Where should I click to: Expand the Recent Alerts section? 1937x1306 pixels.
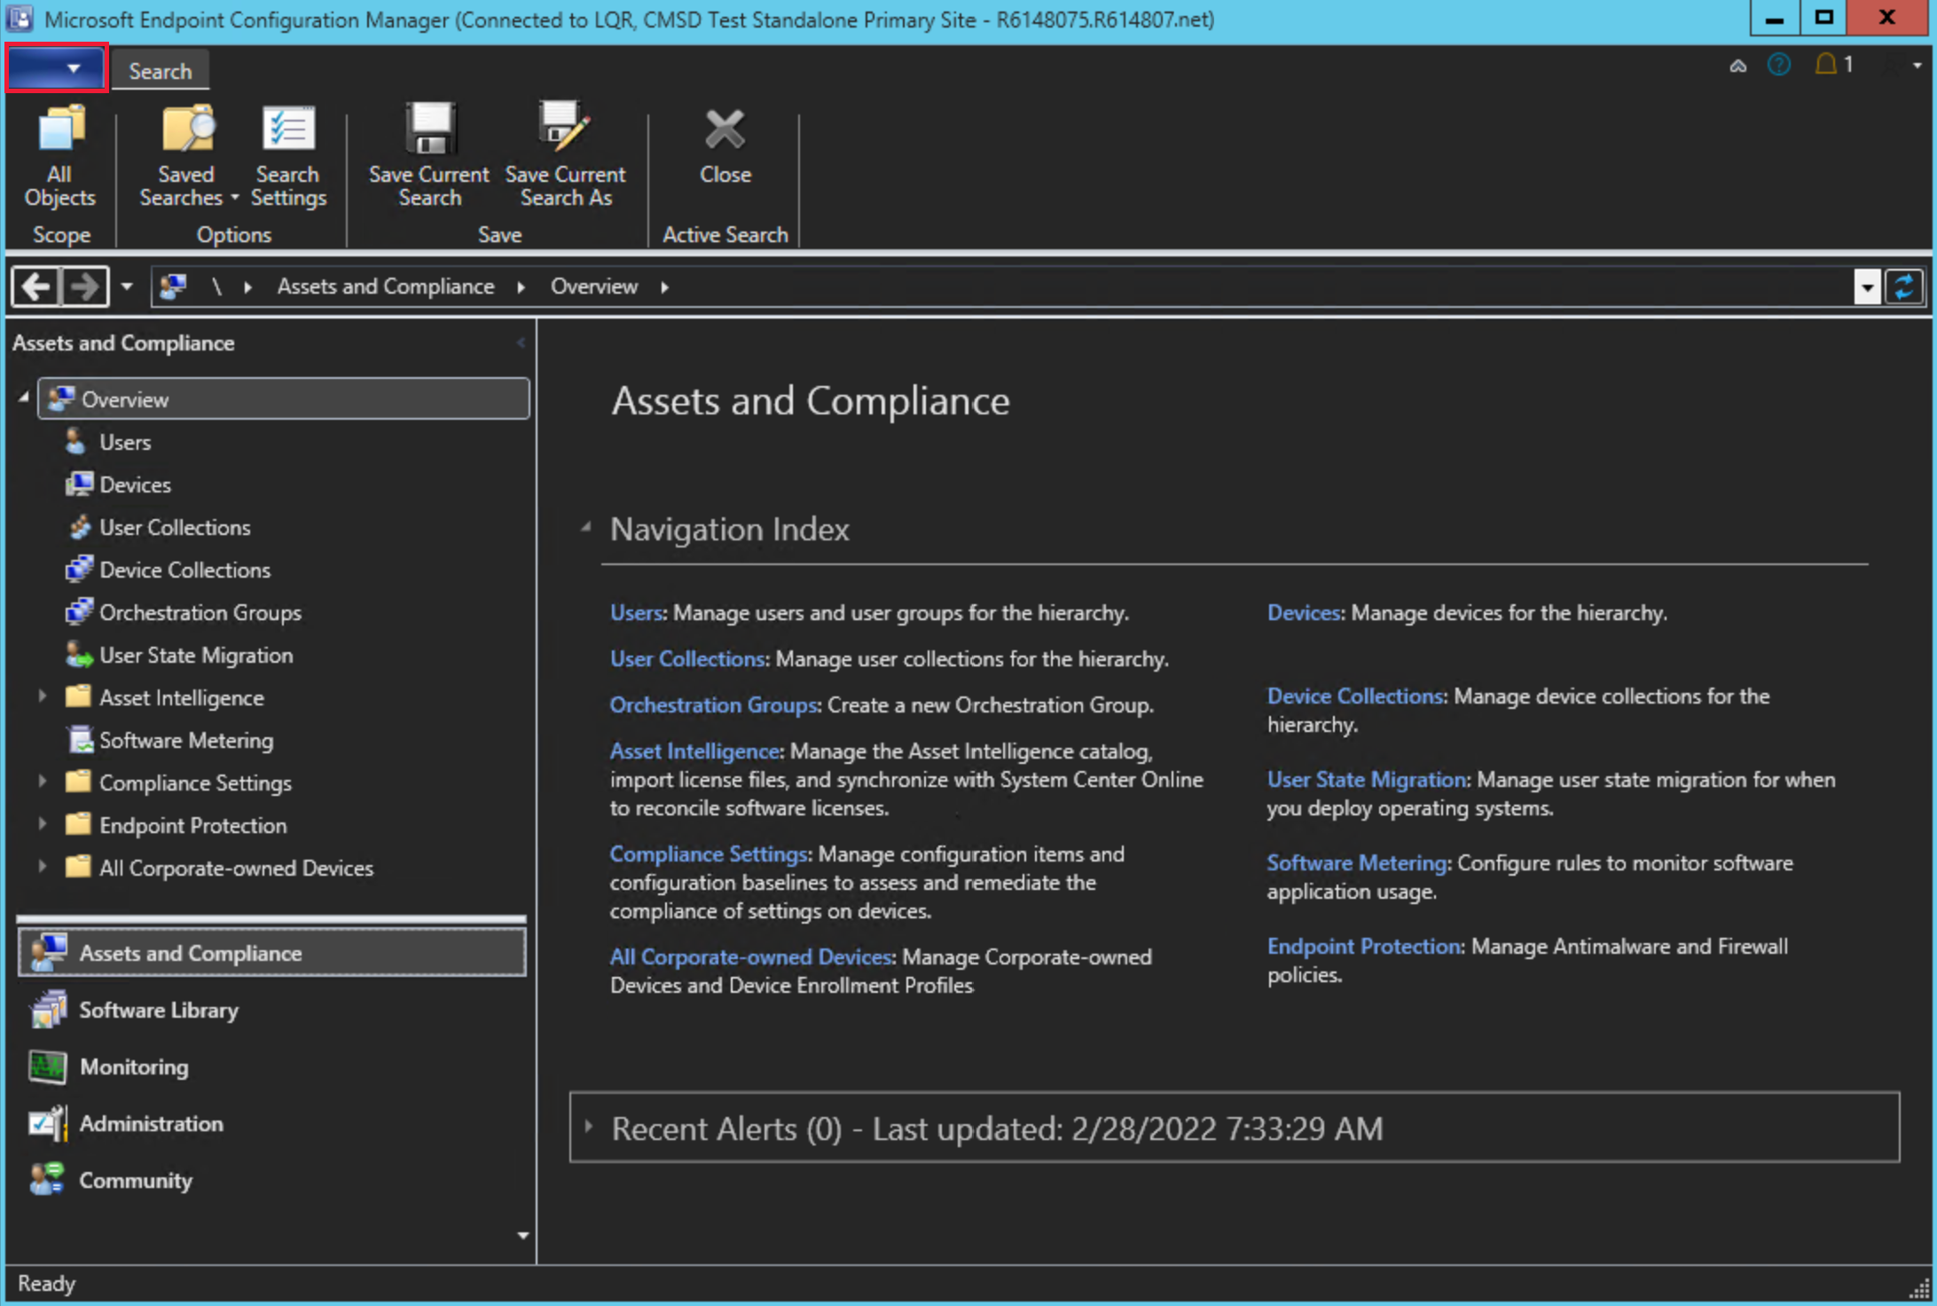click(x=592, y=1129)
